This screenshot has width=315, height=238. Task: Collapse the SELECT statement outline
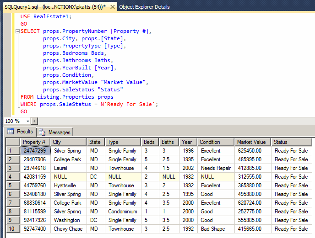(x=17, y=31)
